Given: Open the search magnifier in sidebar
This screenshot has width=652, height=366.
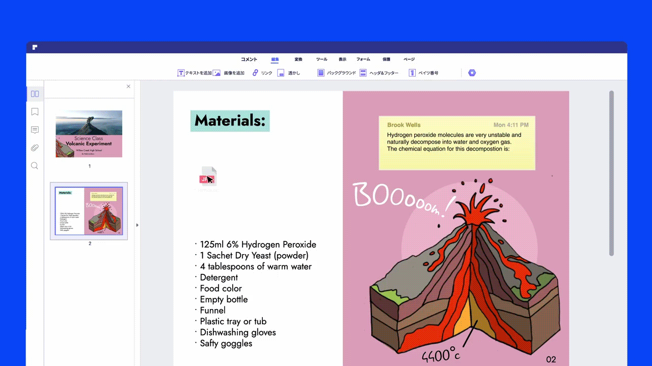Looking at the screenshot, I should 35,166.
